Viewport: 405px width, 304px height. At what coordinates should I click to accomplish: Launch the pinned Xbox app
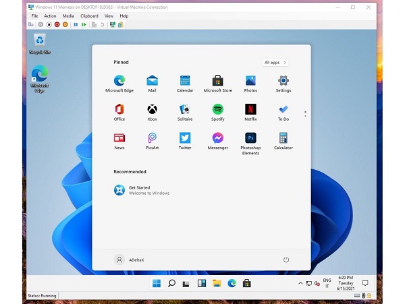point(152,112)
